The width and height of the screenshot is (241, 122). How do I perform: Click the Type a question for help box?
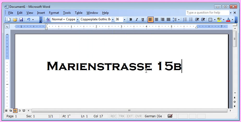(207, 13)
